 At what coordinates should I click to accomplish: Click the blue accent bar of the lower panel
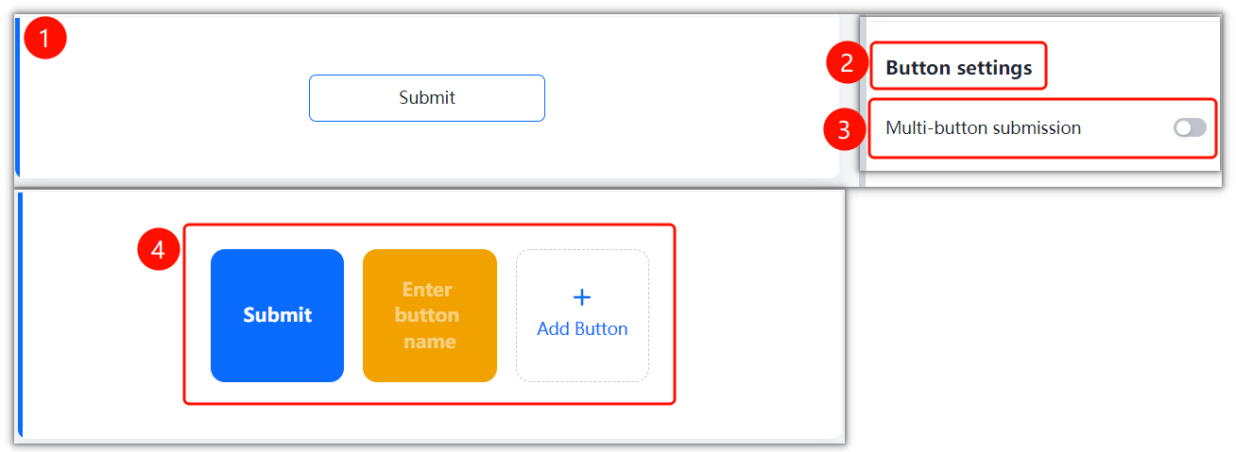20,314
